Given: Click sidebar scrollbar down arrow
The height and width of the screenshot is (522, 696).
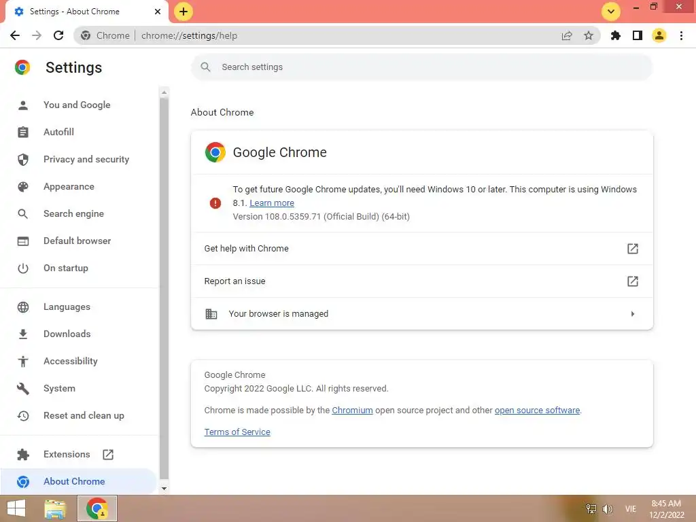Looking at the screenshot, I should pyautogui.click(x=164, y=489).
